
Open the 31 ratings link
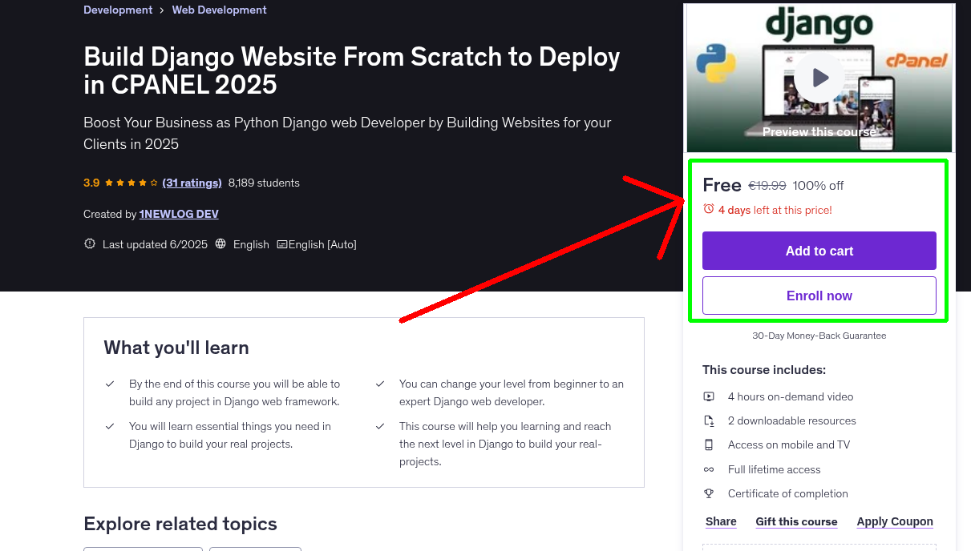[x=192, y=183]
